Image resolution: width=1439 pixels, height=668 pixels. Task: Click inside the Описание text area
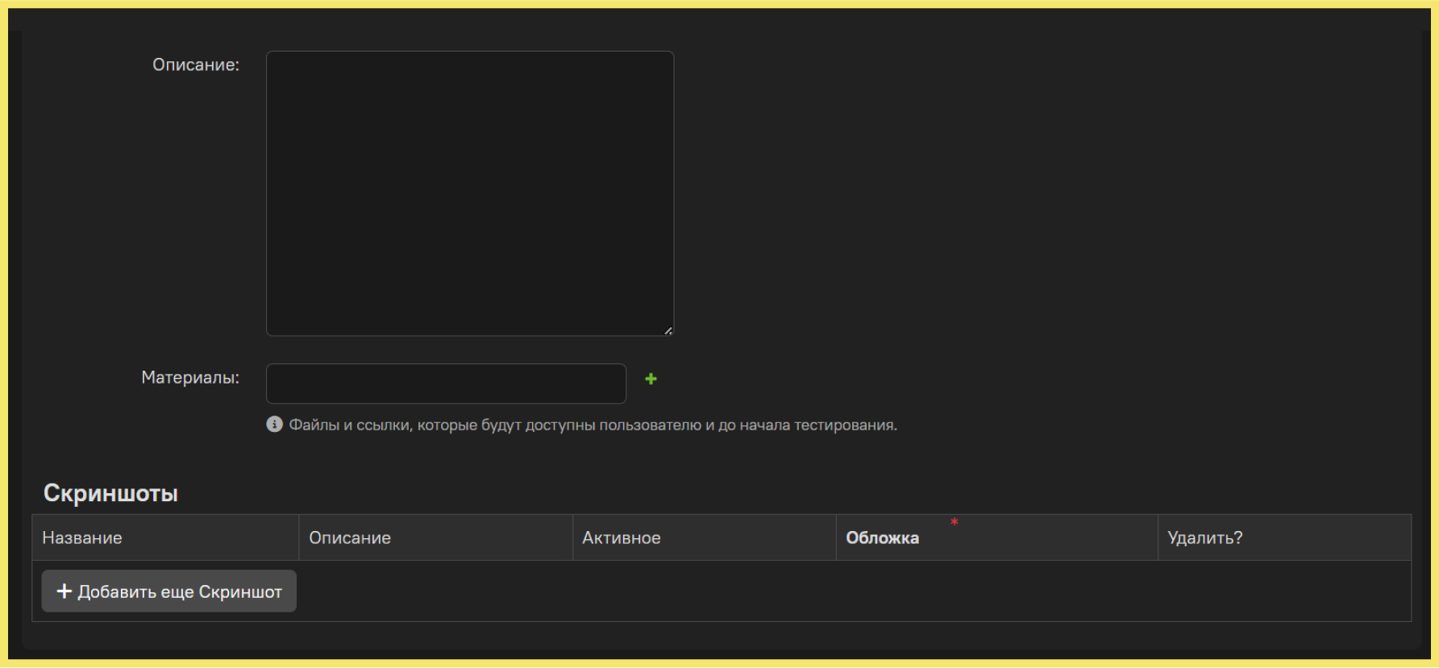470,193
